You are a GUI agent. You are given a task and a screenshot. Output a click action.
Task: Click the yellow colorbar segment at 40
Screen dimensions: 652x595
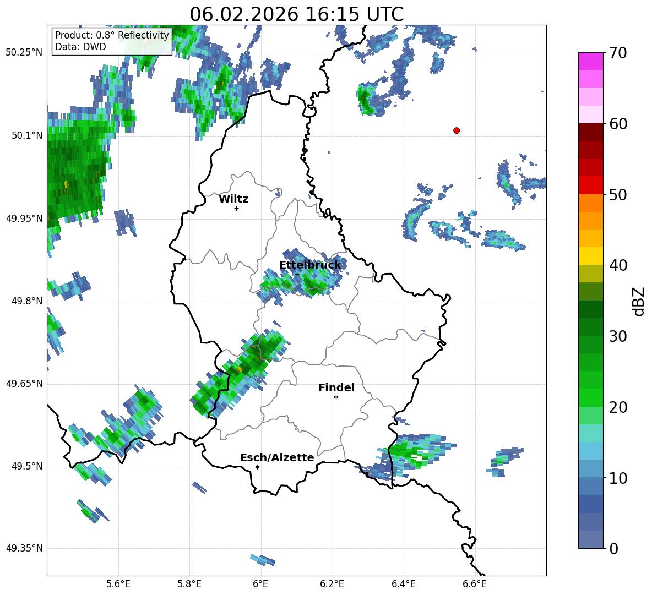[x=590, y=256]
